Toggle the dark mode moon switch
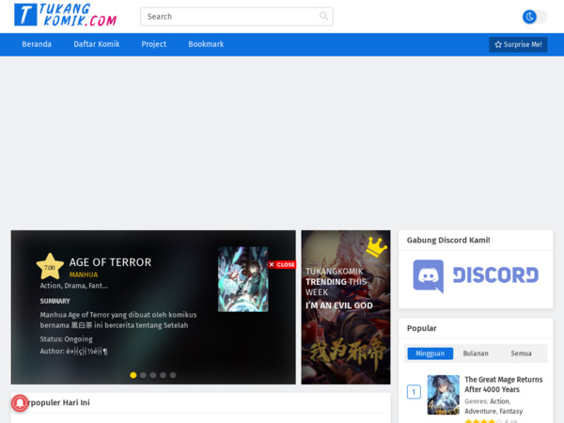Viewport: 564px width, 423px height. pyautogui.click(x=535, y=17)
